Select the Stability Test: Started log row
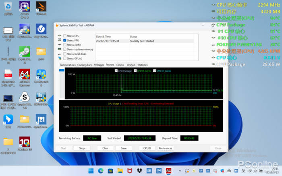This screenshot has height=176, width=282. (x=144, y=41)
